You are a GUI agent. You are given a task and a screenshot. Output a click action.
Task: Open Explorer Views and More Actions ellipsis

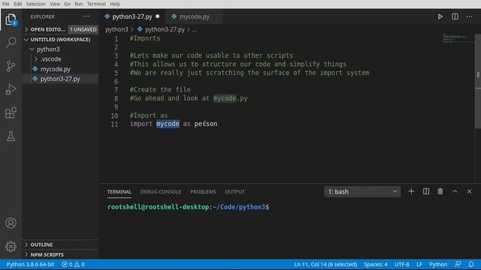pyautogui.click(x=86, y=16)
